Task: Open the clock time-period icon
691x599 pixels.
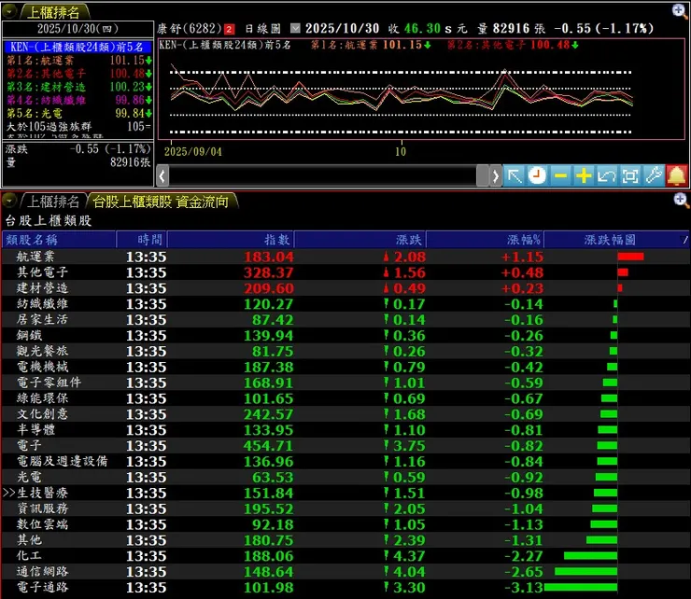Action: click(537, 176)
